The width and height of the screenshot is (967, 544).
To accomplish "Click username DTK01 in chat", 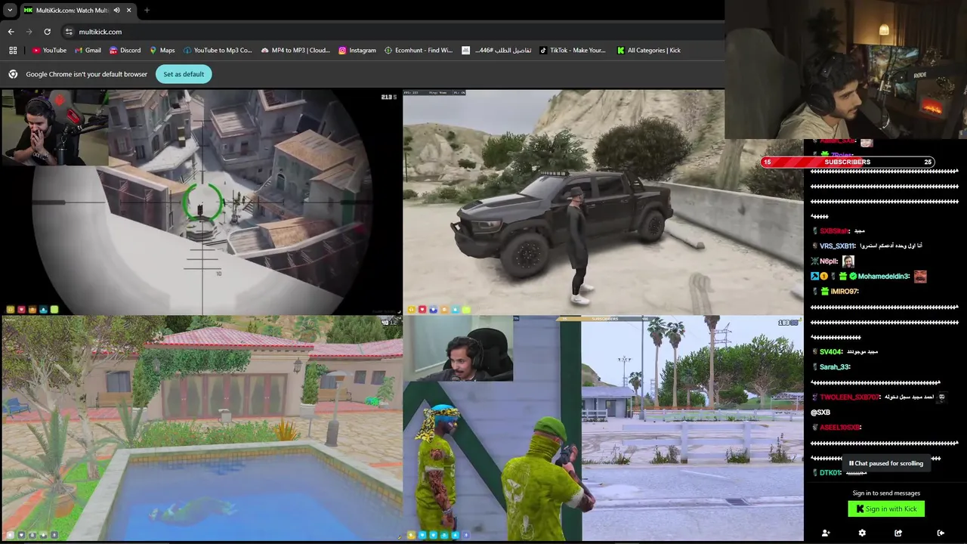I will tap(830, 473).
